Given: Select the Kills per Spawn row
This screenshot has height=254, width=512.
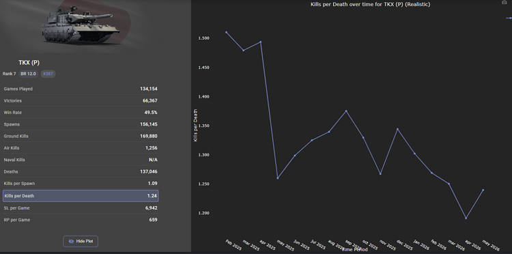Looking at the screenshot, I should (81, 184).
